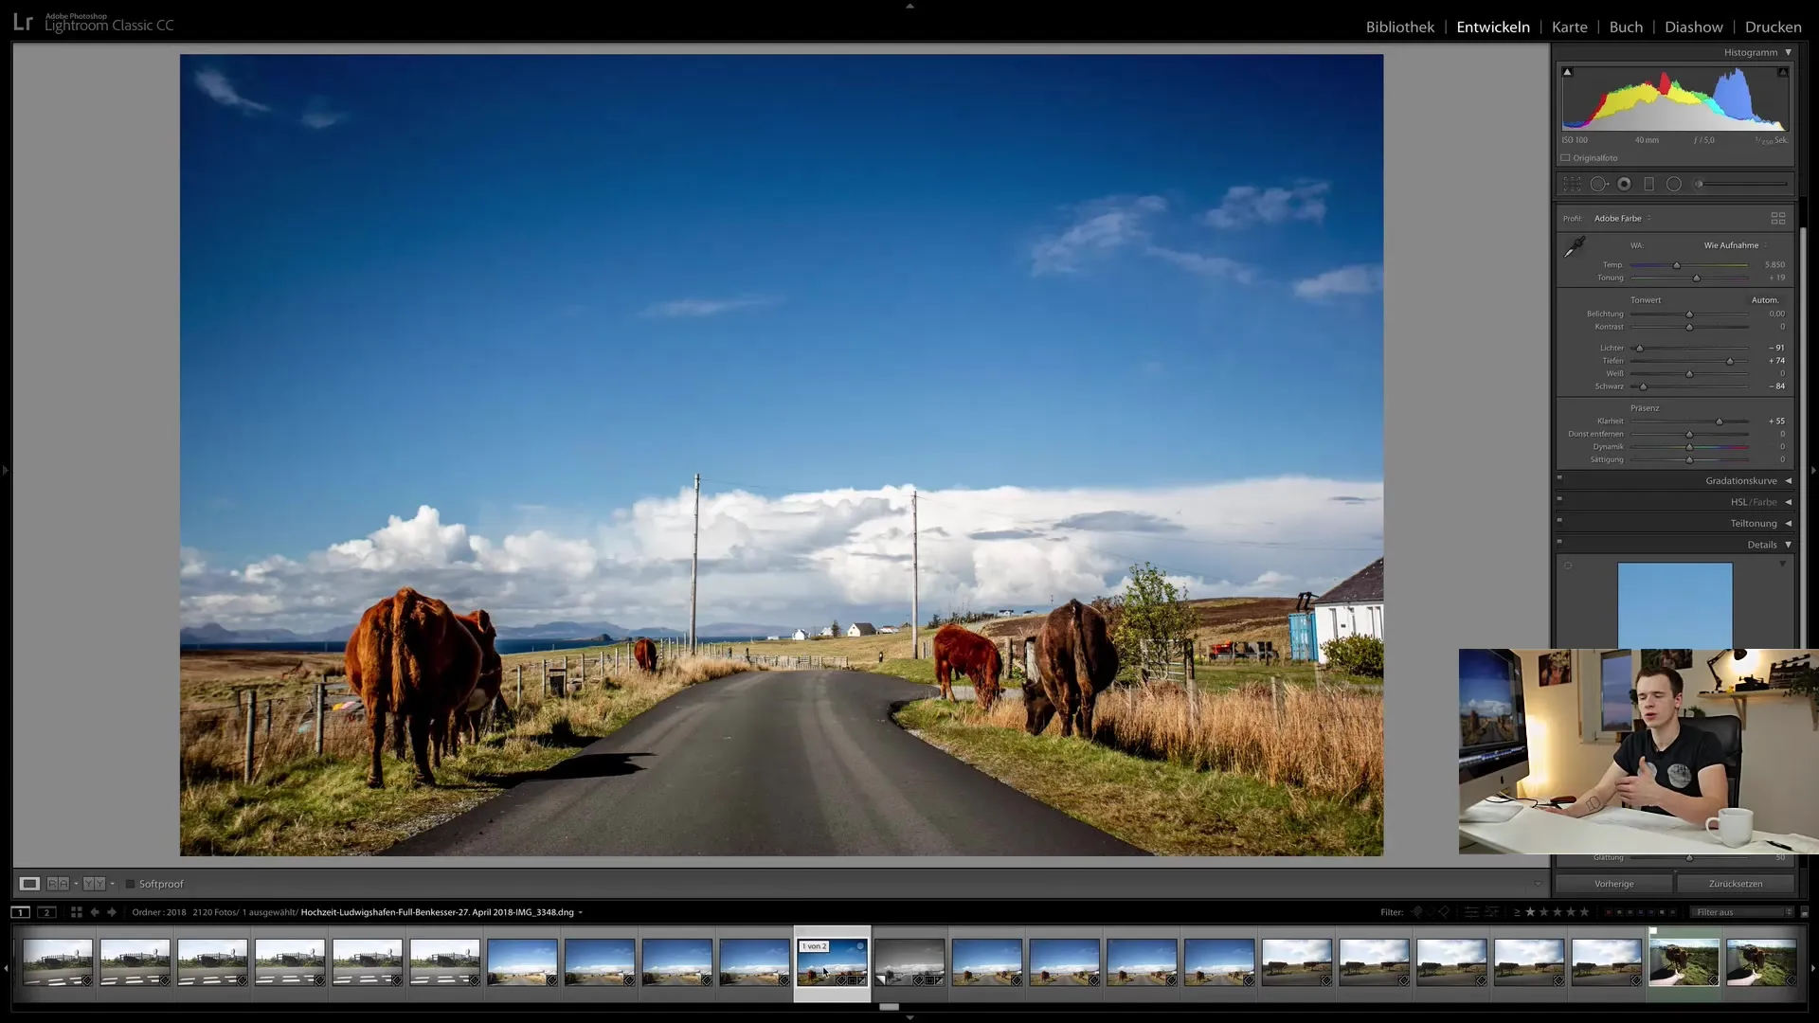Select main window display button 1
Screen dimensions: 1819x1023
20,912
